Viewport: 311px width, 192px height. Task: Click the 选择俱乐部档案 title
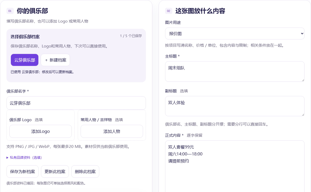pos(25,37)
